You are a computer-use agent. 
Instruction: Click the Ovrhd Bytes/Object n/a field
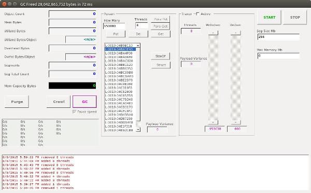[81, 57]
